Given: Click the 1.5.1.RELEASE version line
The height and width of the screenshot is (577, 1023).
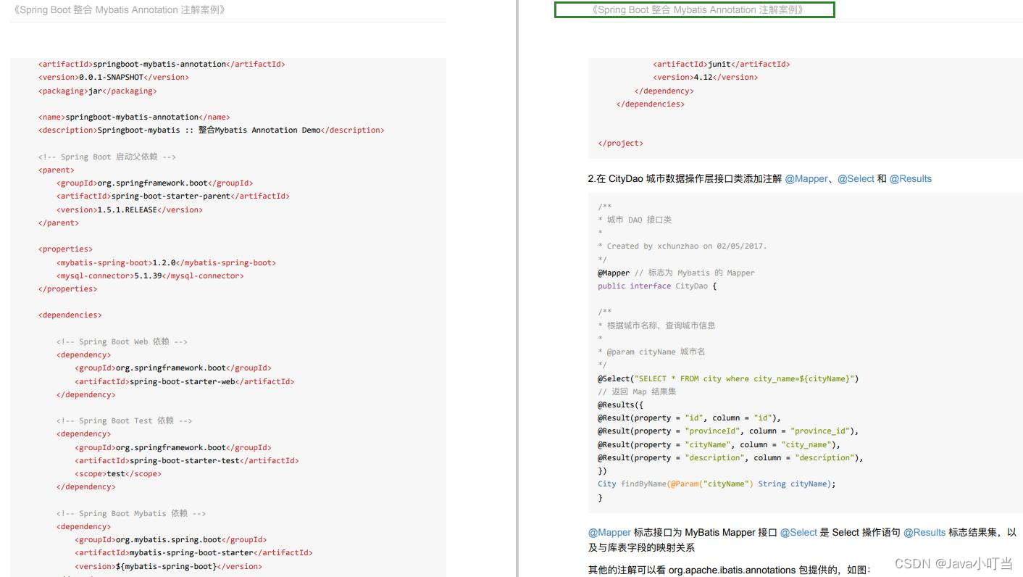Looking at the screenshot, I should pyautogui.click(x=130, y=209).
